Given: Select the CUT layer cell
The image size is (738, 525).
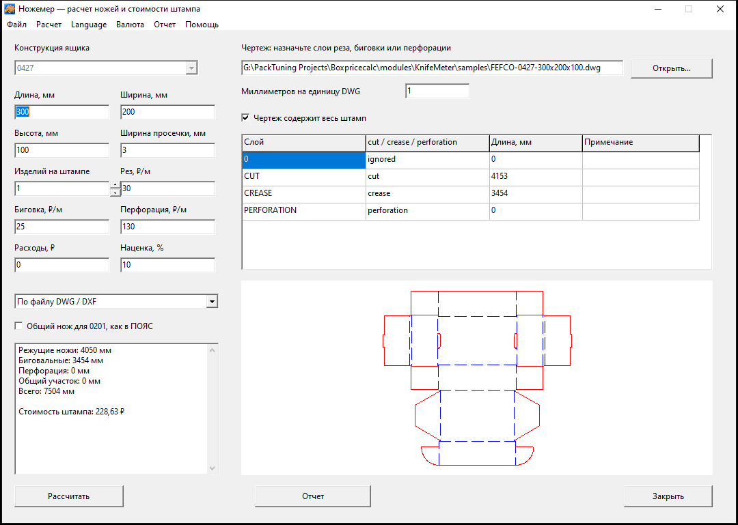Looking at the screenshot, I should (x=304, y=176).
